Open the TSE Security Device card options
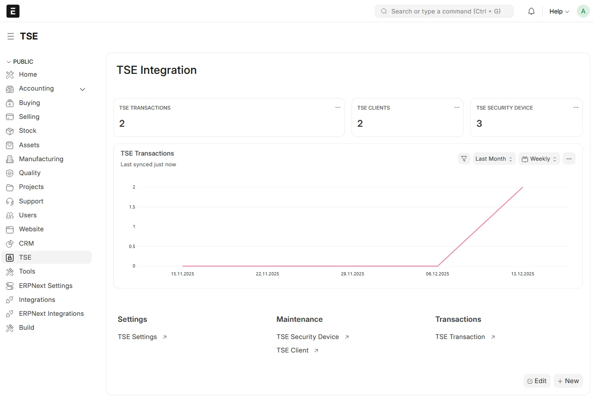The image size is (594, 398). coord(576,107)
